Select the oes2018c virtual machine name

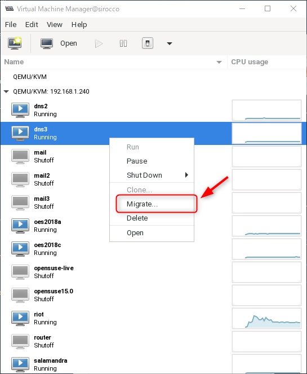(47, 245)
